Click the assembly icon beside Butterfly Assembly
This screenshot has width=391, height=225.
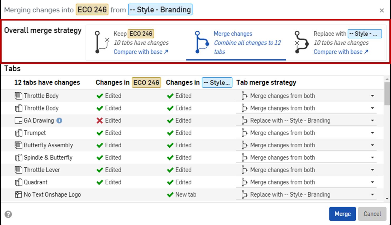(x=18, y=145)
